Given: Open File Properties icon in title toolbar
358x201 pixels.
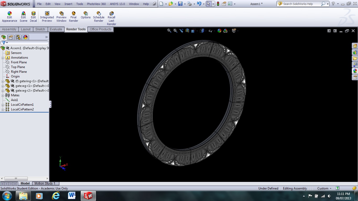Looking at the screenshot, I should click(224, 4).
